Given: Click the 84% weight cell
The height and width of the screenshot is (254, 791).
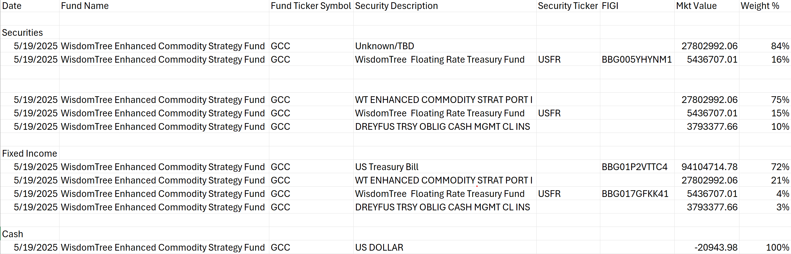Looking at the screenshot, I should 765,46.
